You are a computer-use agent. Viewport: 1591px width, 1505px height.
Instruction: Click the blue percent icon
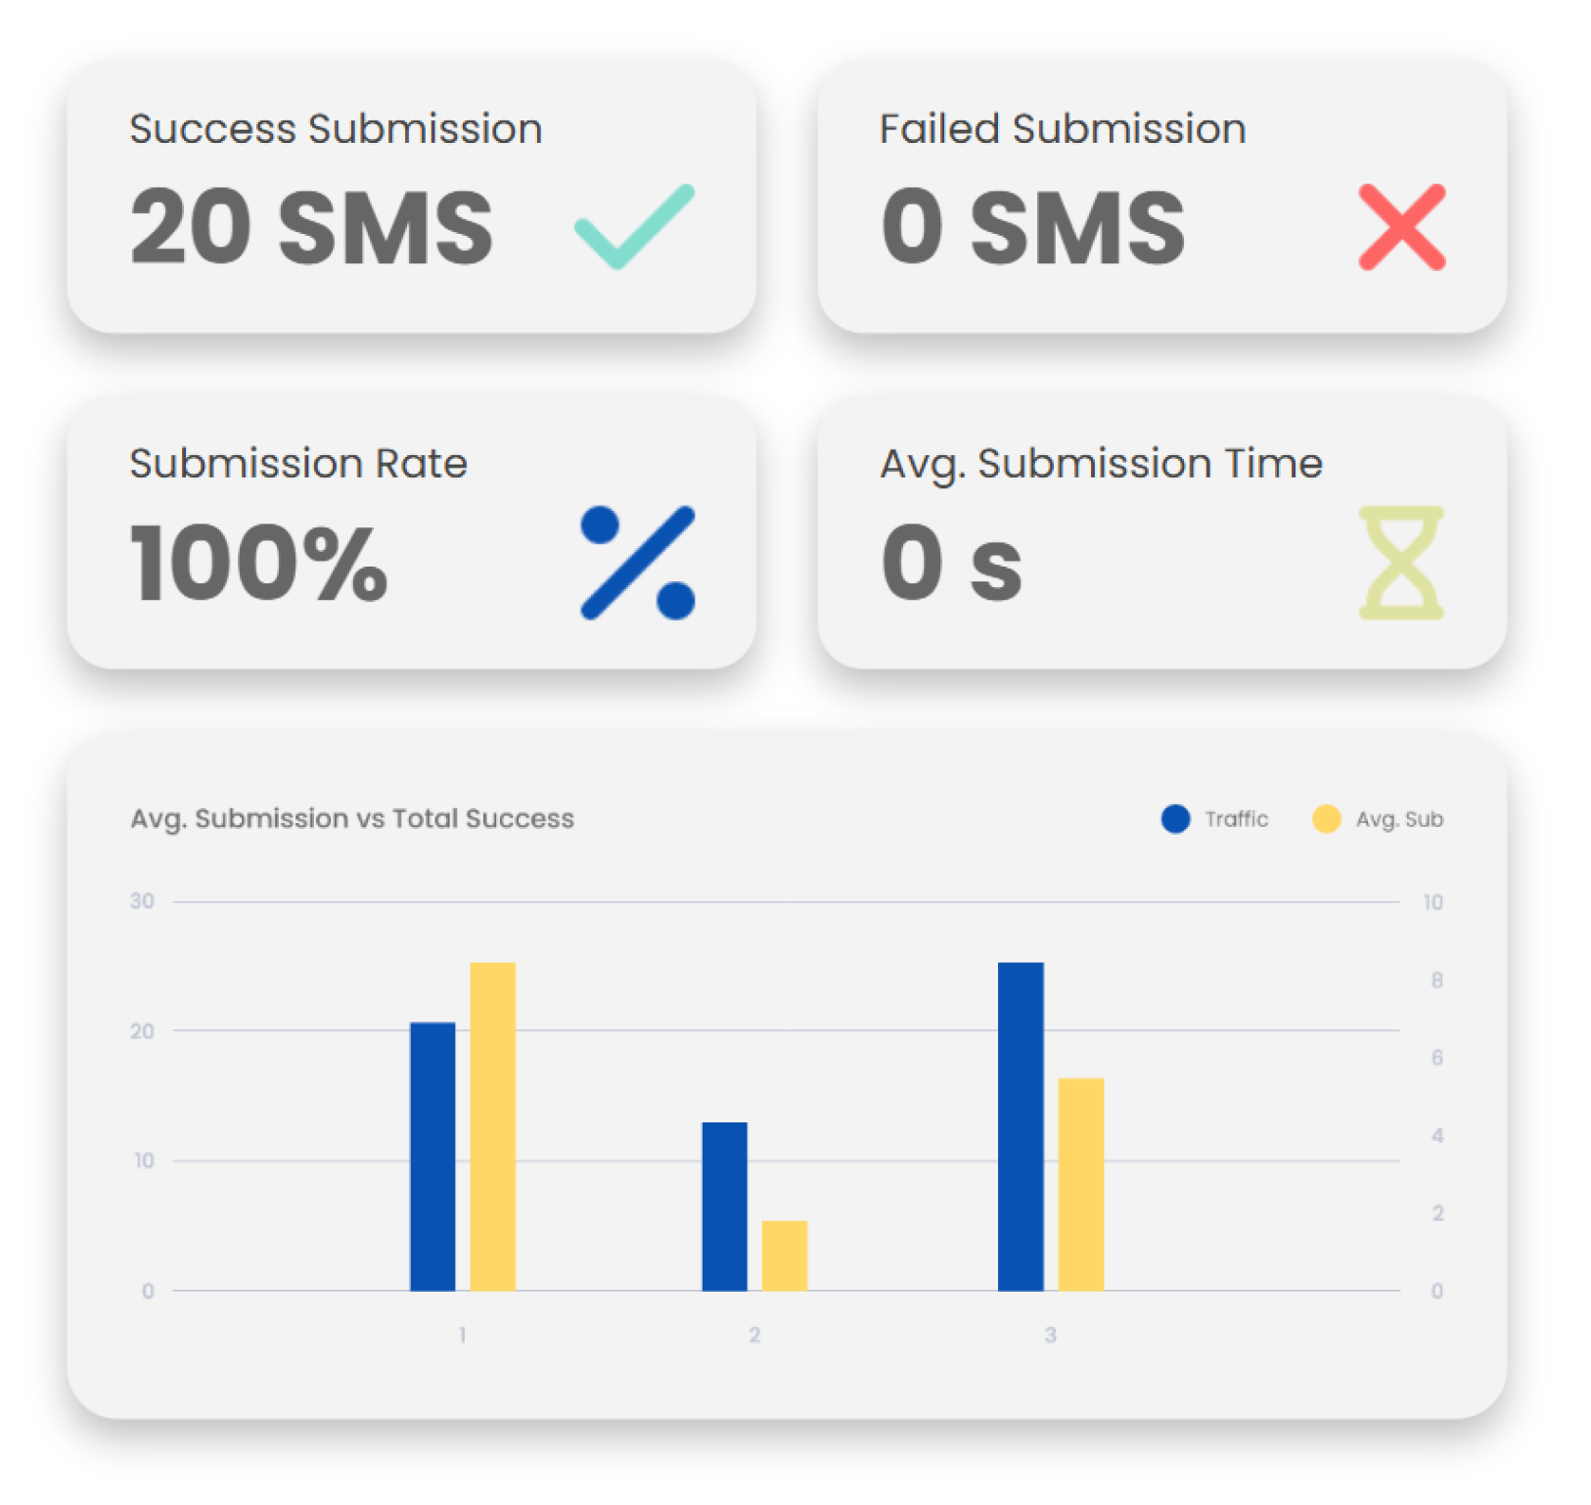pyautogui.click(x=638, y=563)
